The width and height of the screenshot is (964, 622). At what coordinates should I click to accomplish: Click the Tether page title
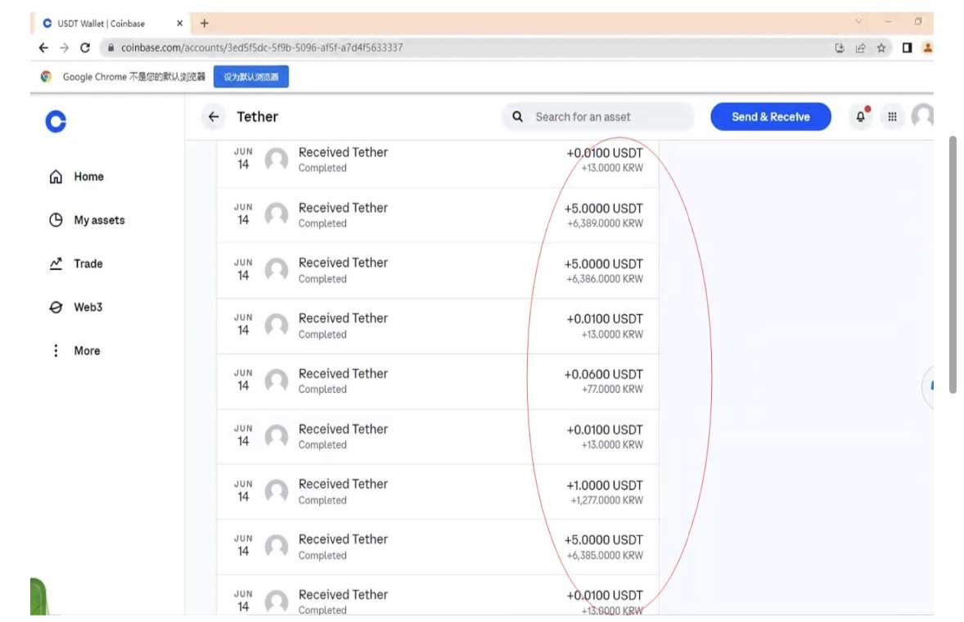tap(258, 117)
